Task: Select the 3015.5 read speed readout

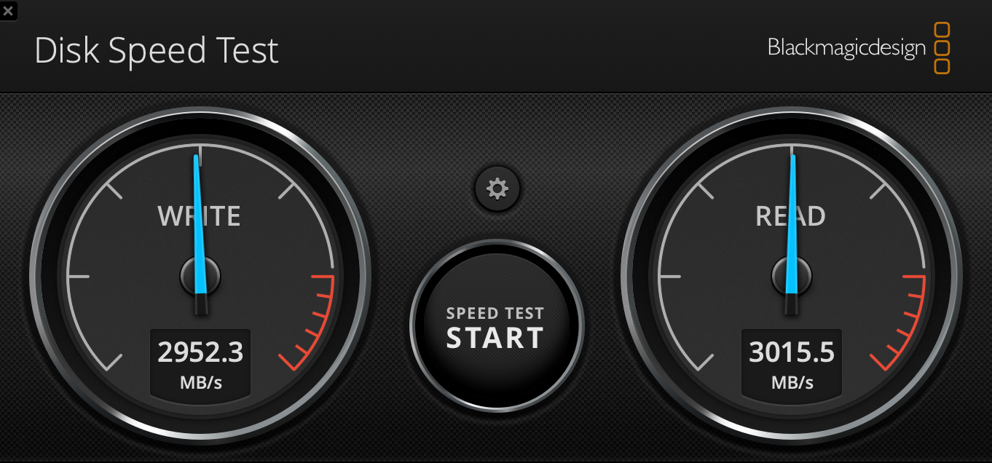Action: tap(792, 352)
